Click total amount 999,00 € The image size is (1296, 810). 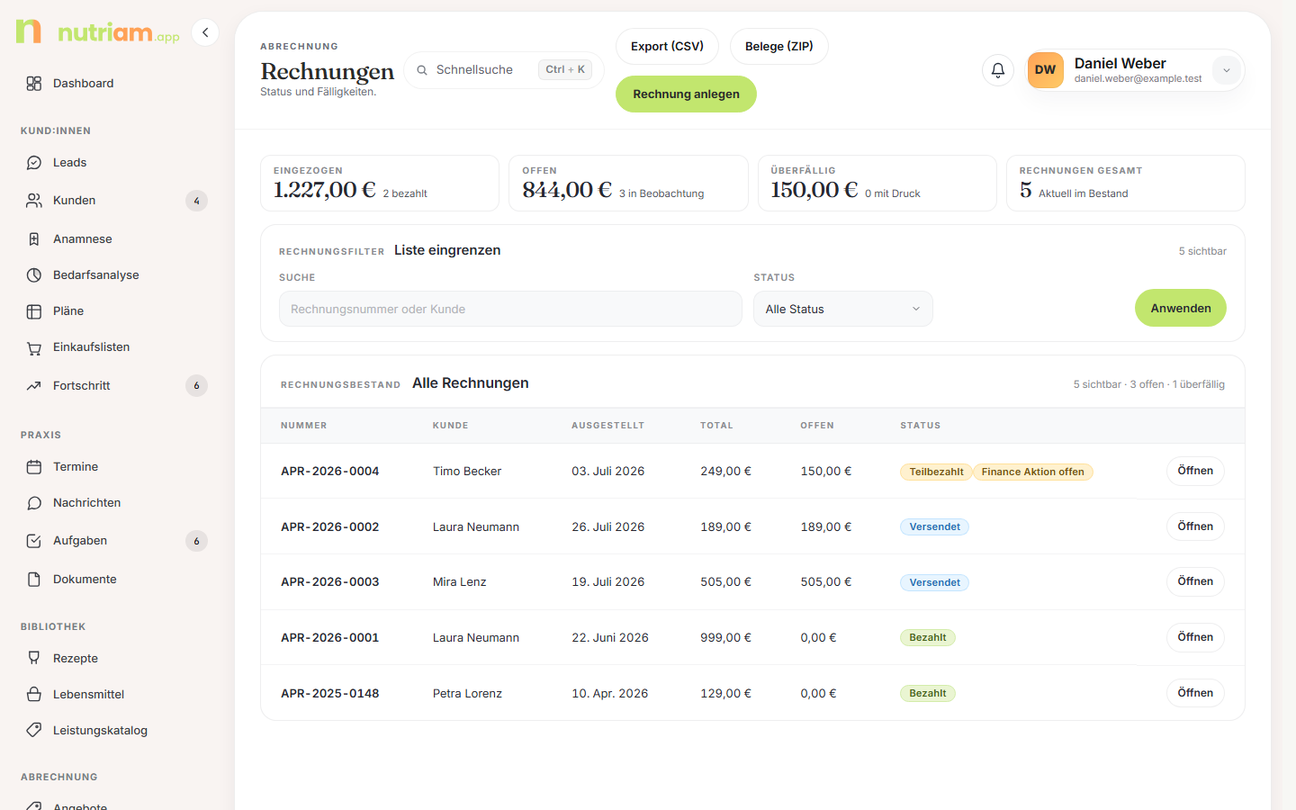pos(725,638)
